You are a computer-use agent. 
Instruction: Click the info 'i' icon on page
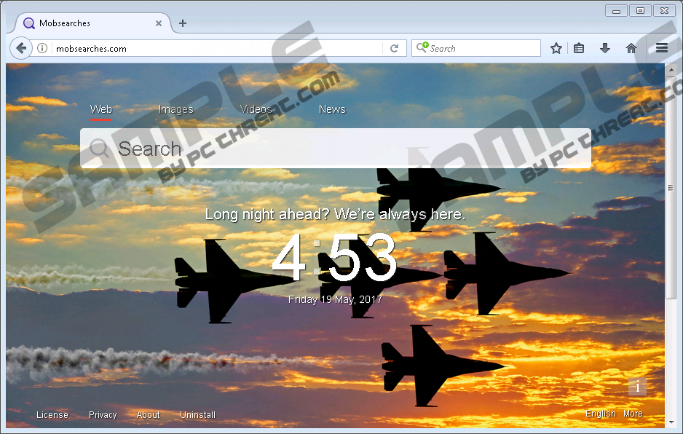coord(637,387)
